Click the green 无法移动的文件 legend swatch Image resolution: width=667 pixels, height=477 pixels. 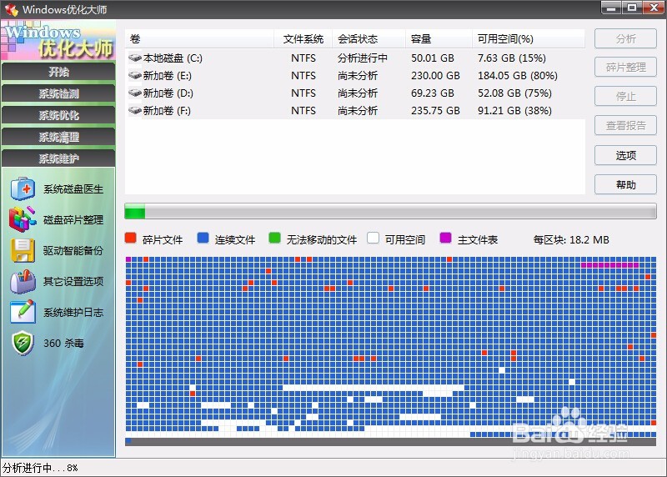(x=275, y=238)
